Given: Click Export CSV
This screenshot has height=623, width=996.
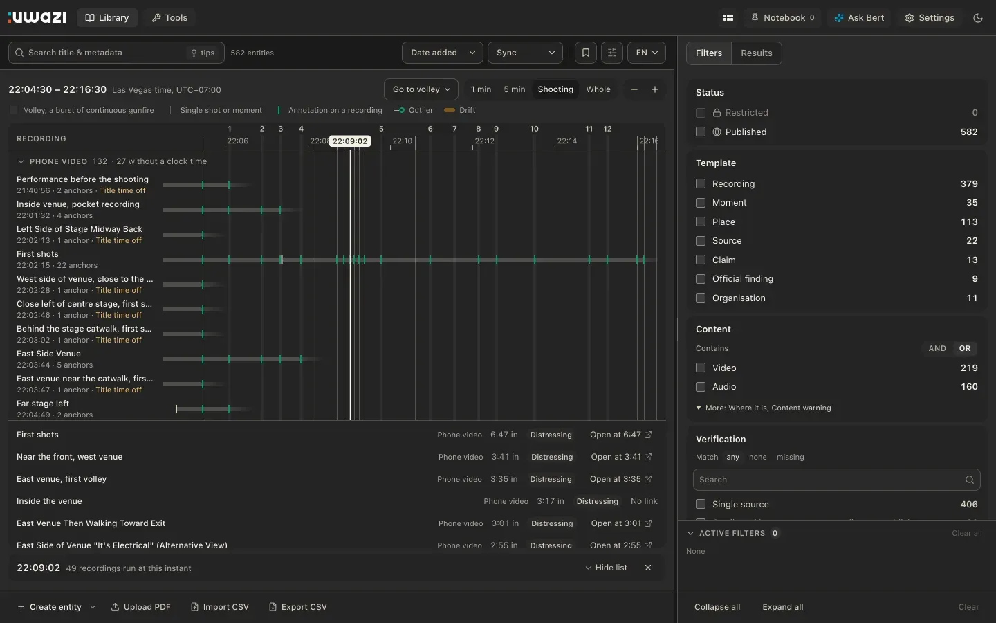Looking at the screenshot, I should pyautogui.click(x=297, y=607).
